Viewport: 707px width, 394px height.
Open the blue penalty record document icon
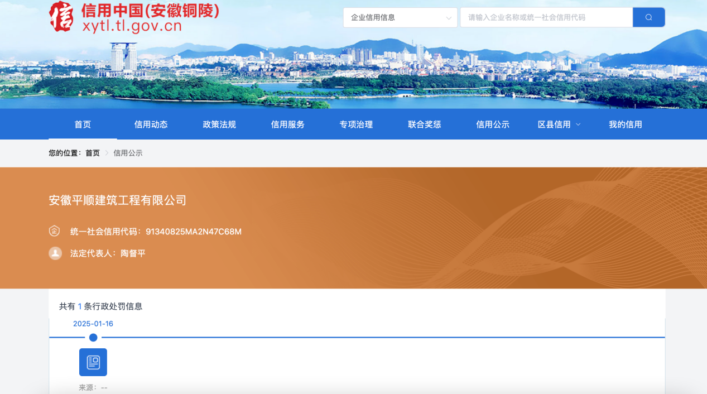point(93,362)
